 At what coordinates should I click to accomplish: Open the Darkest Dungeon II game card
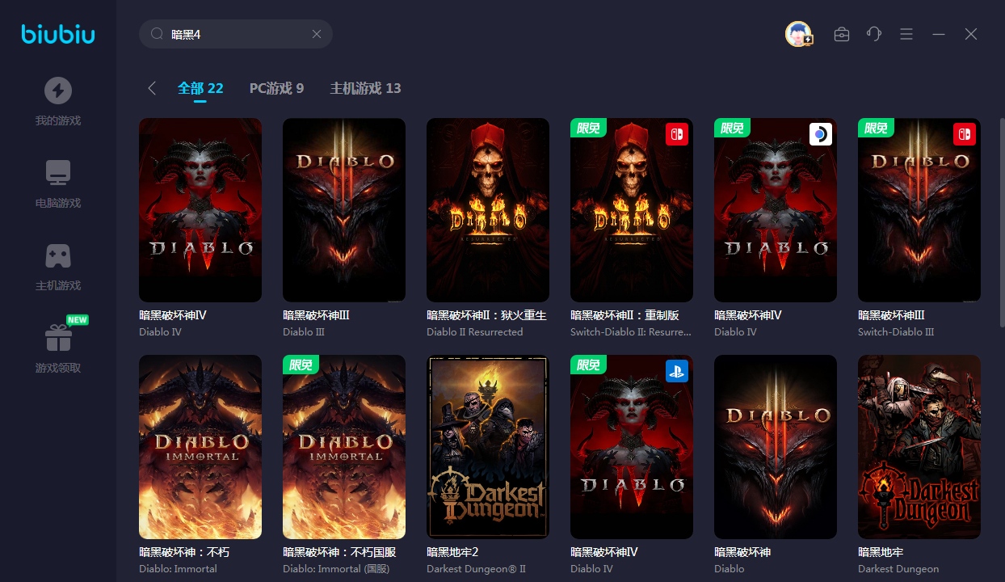[488, 446]
